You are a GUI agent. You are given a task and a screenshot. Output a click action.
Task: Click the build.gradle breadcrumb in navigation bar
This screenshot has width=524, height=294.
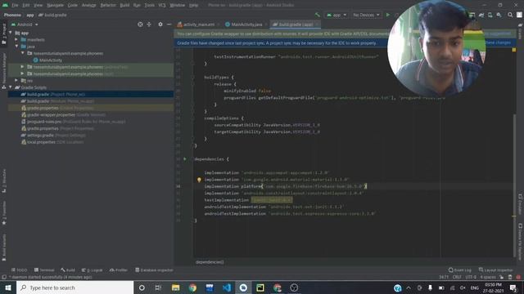click(52, 15)
